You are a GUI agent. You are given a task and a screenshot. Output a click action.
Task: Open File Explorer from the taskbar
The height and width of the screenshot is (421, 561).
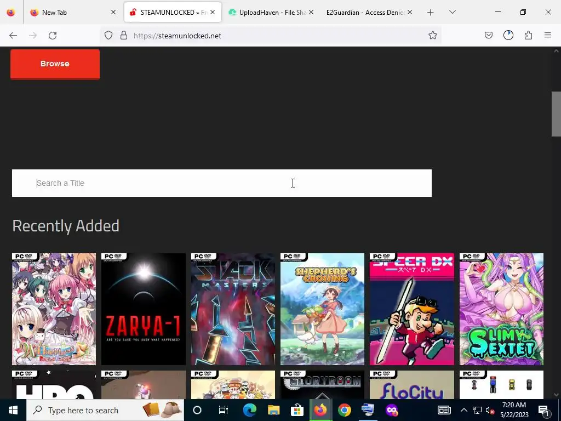point(273,410)
